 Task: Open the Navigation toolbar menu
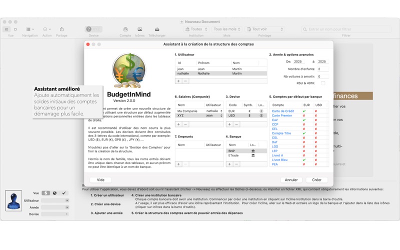tap(30, 29)
